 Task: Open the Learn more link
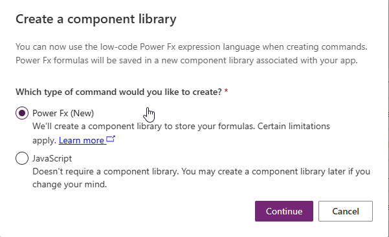coord(82,140)
